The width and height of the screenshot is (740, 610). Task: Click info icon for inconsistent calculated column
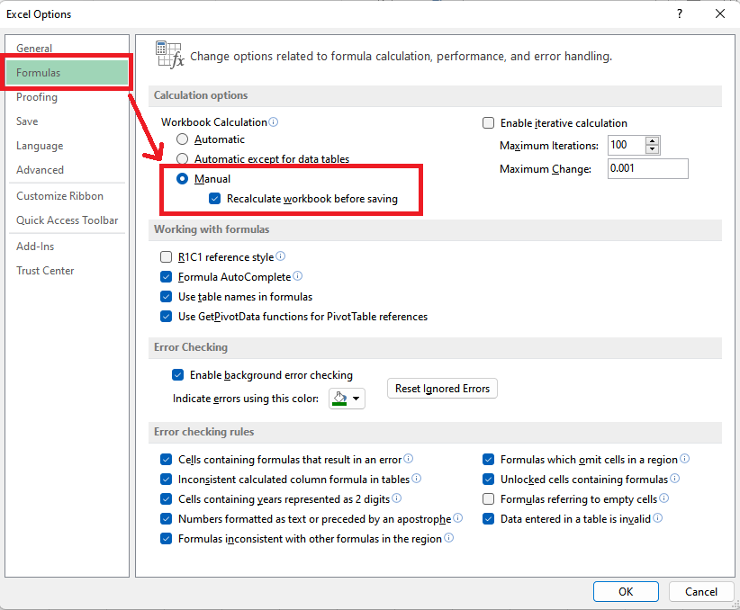pos(416,479)
